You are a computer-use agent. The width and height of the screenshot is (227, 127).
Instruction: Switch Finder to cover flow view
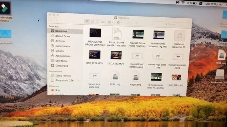coord(103,22)
